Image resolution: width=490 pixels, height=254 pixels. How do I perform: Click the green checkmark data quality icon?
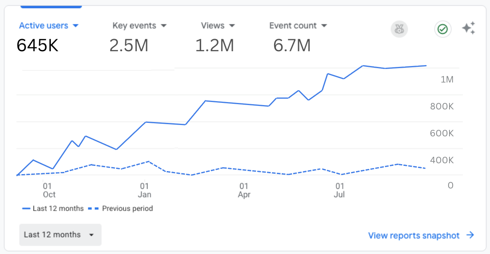point(443,29)
